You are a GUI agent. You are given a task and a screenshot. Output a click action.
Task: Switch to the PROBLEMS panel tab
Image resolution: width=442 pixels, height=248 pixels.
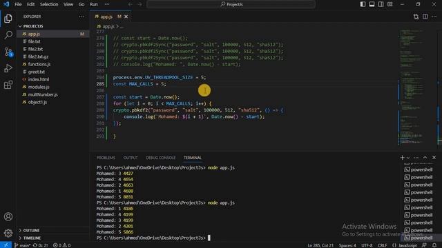pyautogui.click(x=106, y=158)
